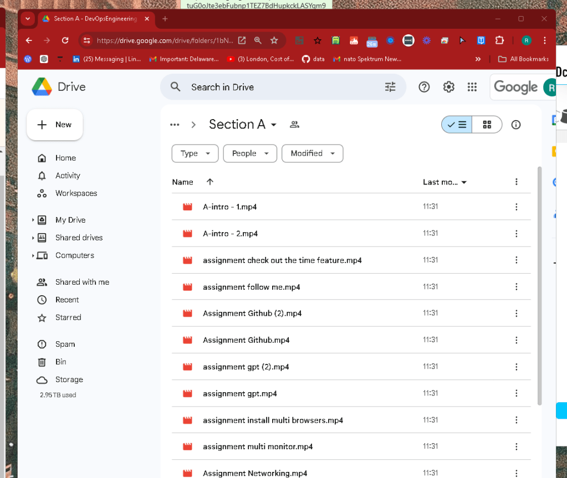
Task: Switch to list layout view
Action: pyautogui.click(x=457, y=125)
